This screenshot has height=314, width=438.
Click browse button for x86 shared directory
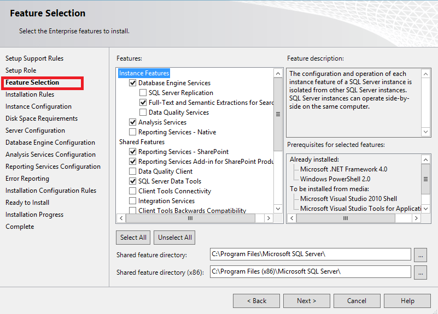(x=421, y=271)
